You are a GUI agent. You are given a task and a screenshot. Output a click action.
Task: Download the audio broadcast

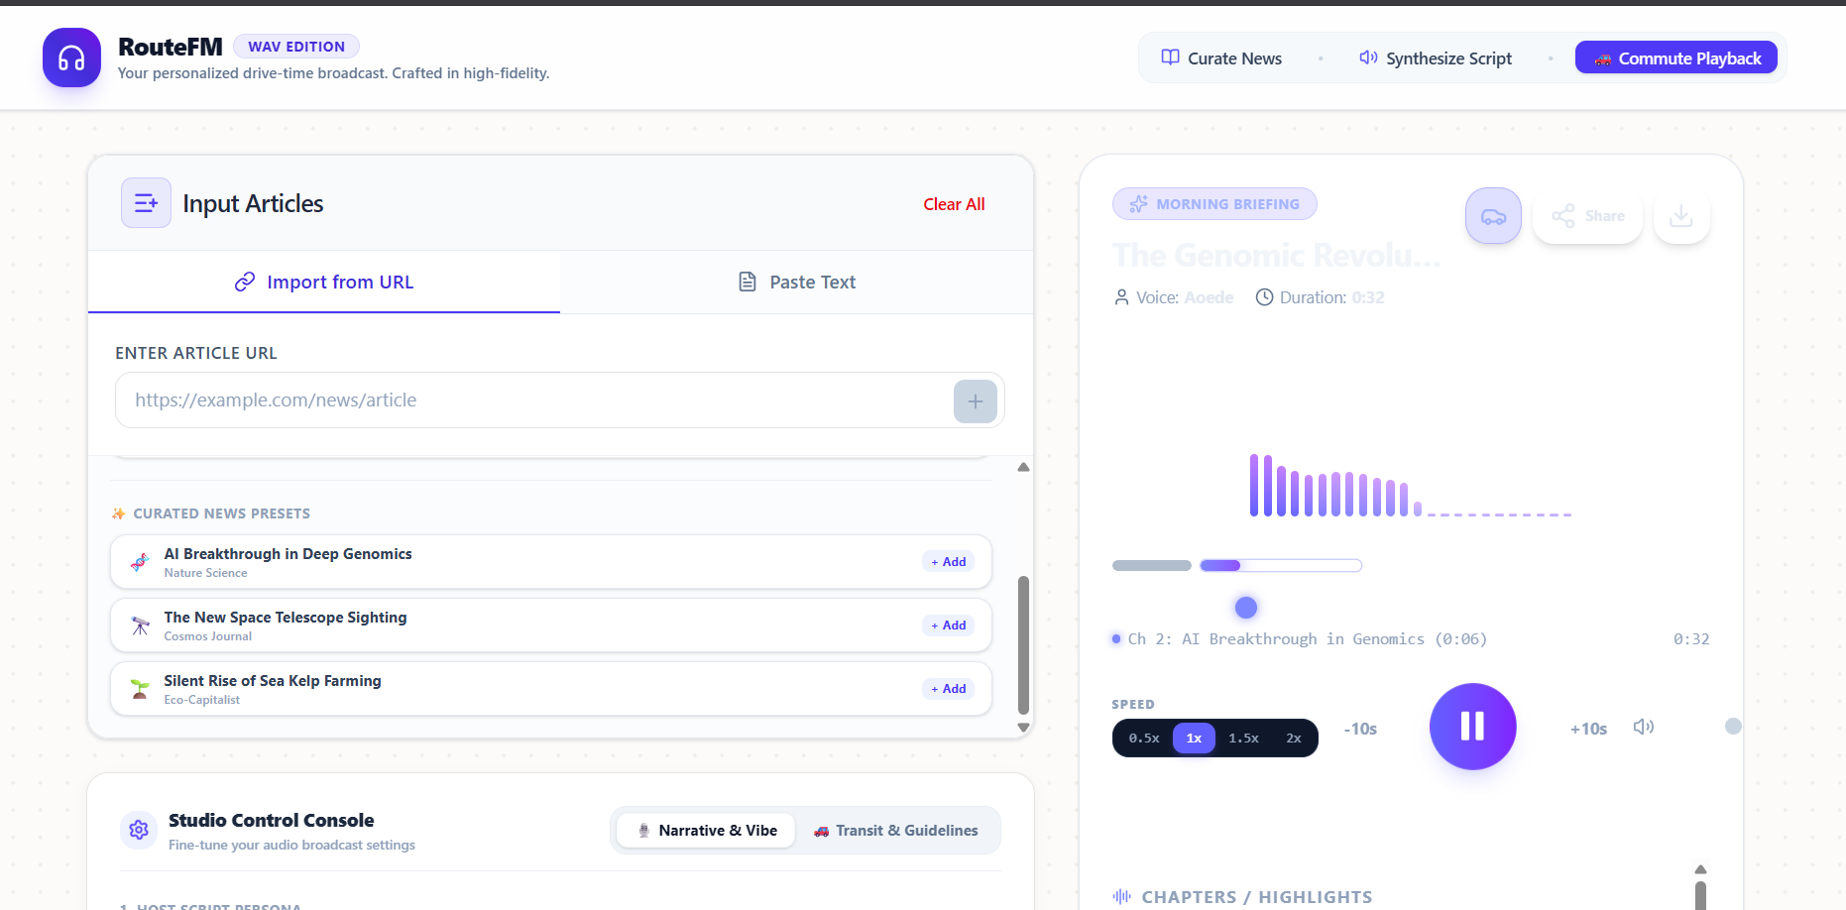[x=1681, y=216]
